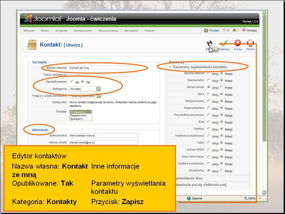Select Ukryj for Inne informacje parameter
Viewport: 285px width, 214px height.
pyautogui.click(x=209, y=157)
